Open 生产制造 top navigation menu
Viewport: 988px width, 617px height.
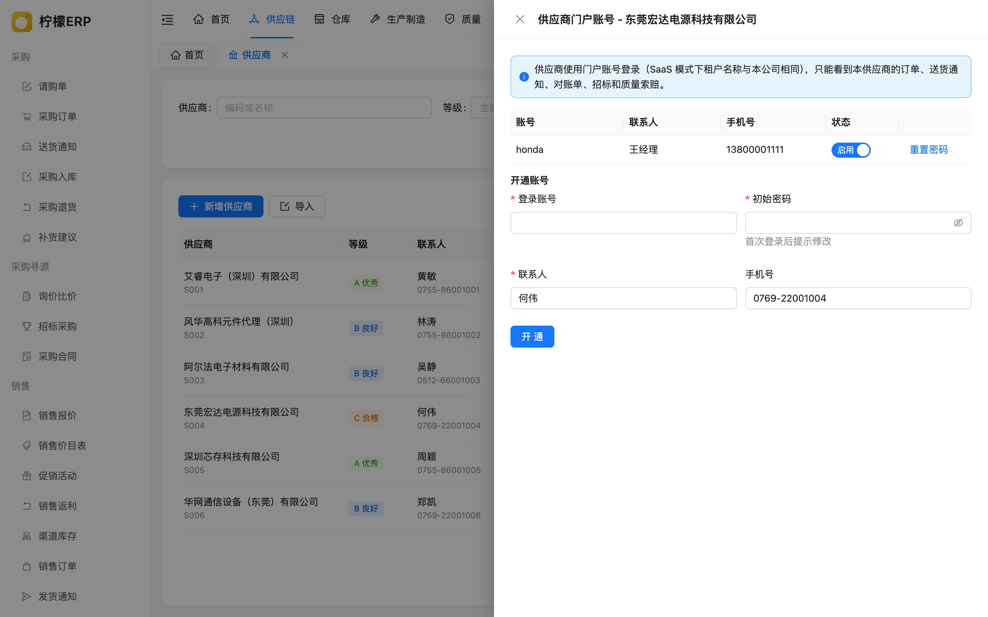coord(398,19)
